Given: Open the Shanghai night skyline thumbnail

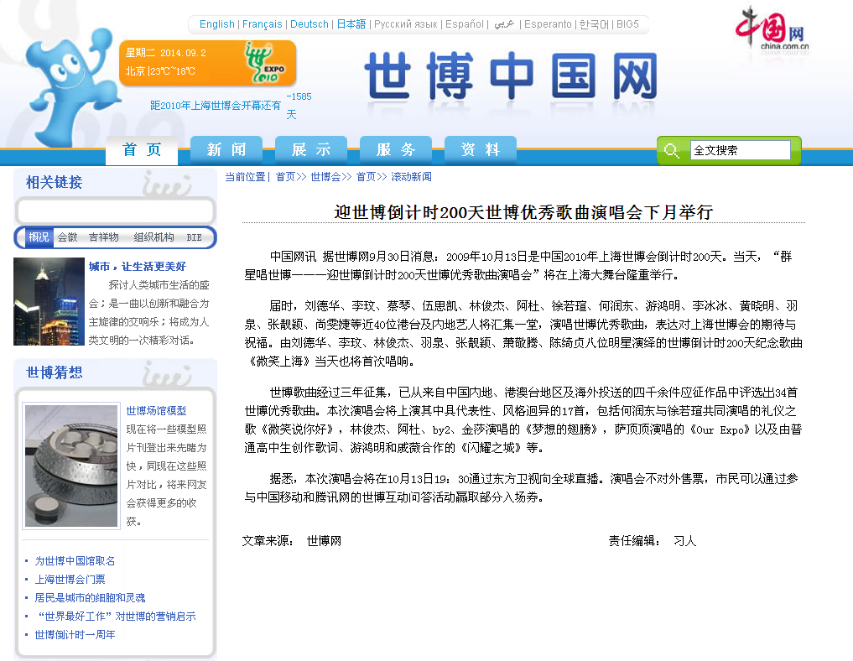Looking at the screenshot, I should (47, 302).
